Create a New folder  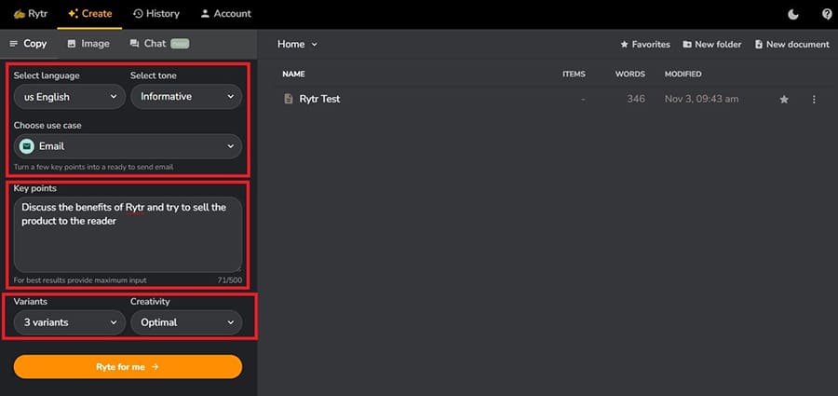712,45
